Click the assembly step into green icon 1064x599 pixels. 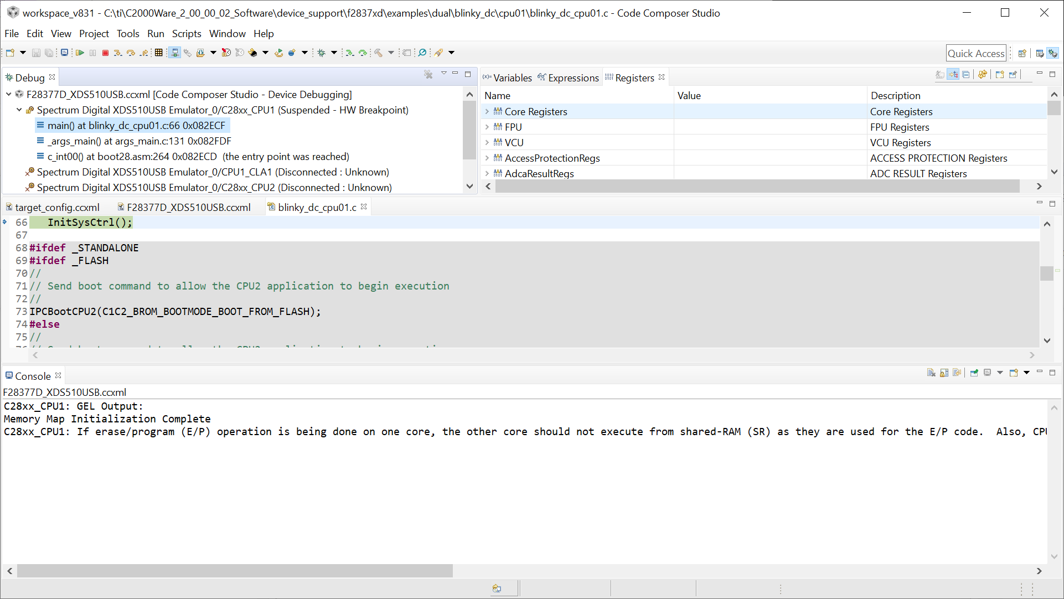350,53
